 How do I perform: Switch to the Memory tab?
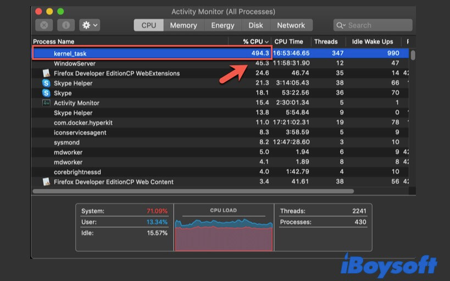[x=183, y=25]
